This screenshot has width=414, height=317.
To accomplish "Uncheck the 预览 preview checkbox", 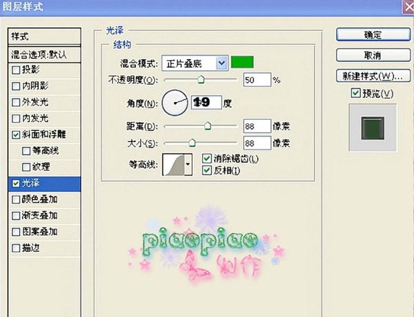I will pos(355,93).
